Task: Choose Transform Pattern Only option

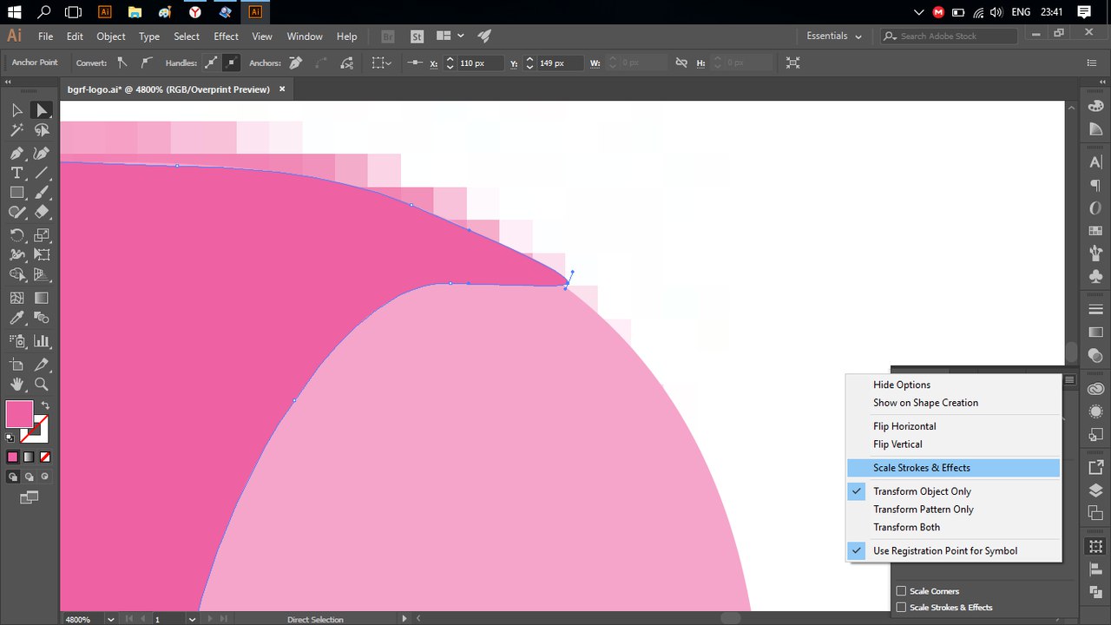Action: [953, 510]
